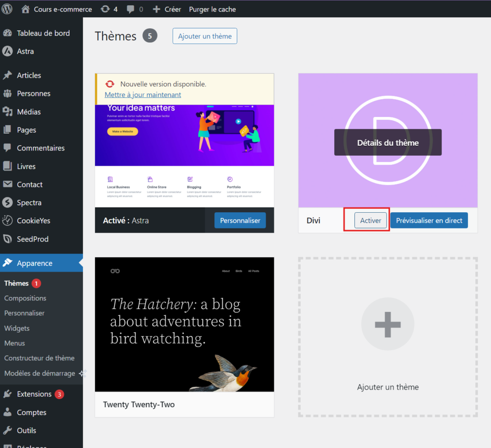Click the Ajouter un thème button at top

tap(205, 36)
